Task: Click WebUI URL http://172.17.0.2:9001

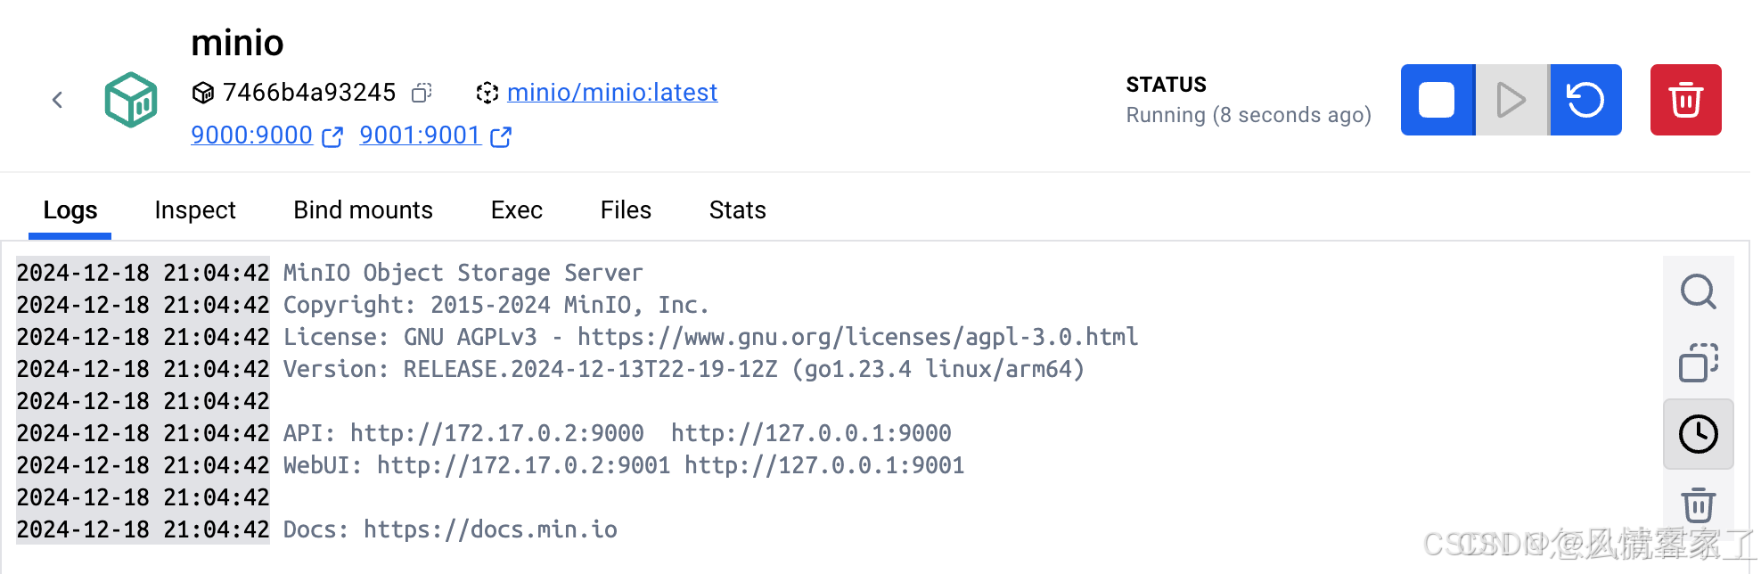Action: click(x=523, y=465)
